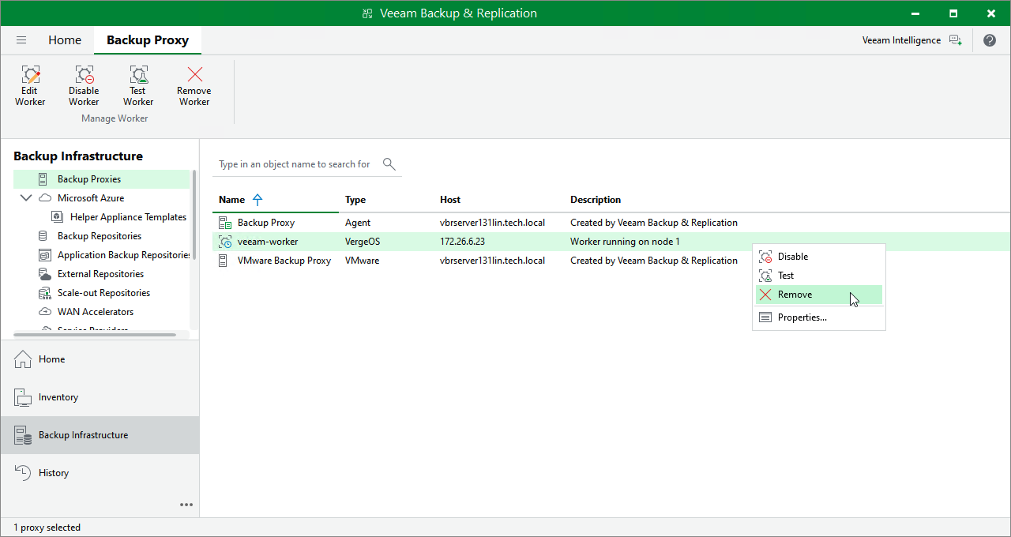
Task: Open the hamburger main menu
Action: pyautogui.click(x=21, y=40)
